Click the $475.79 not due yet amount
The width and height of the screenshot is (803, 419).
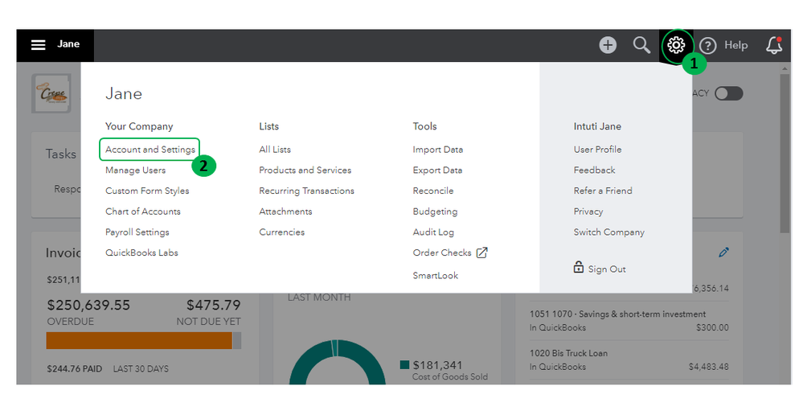tap(214, 306)
